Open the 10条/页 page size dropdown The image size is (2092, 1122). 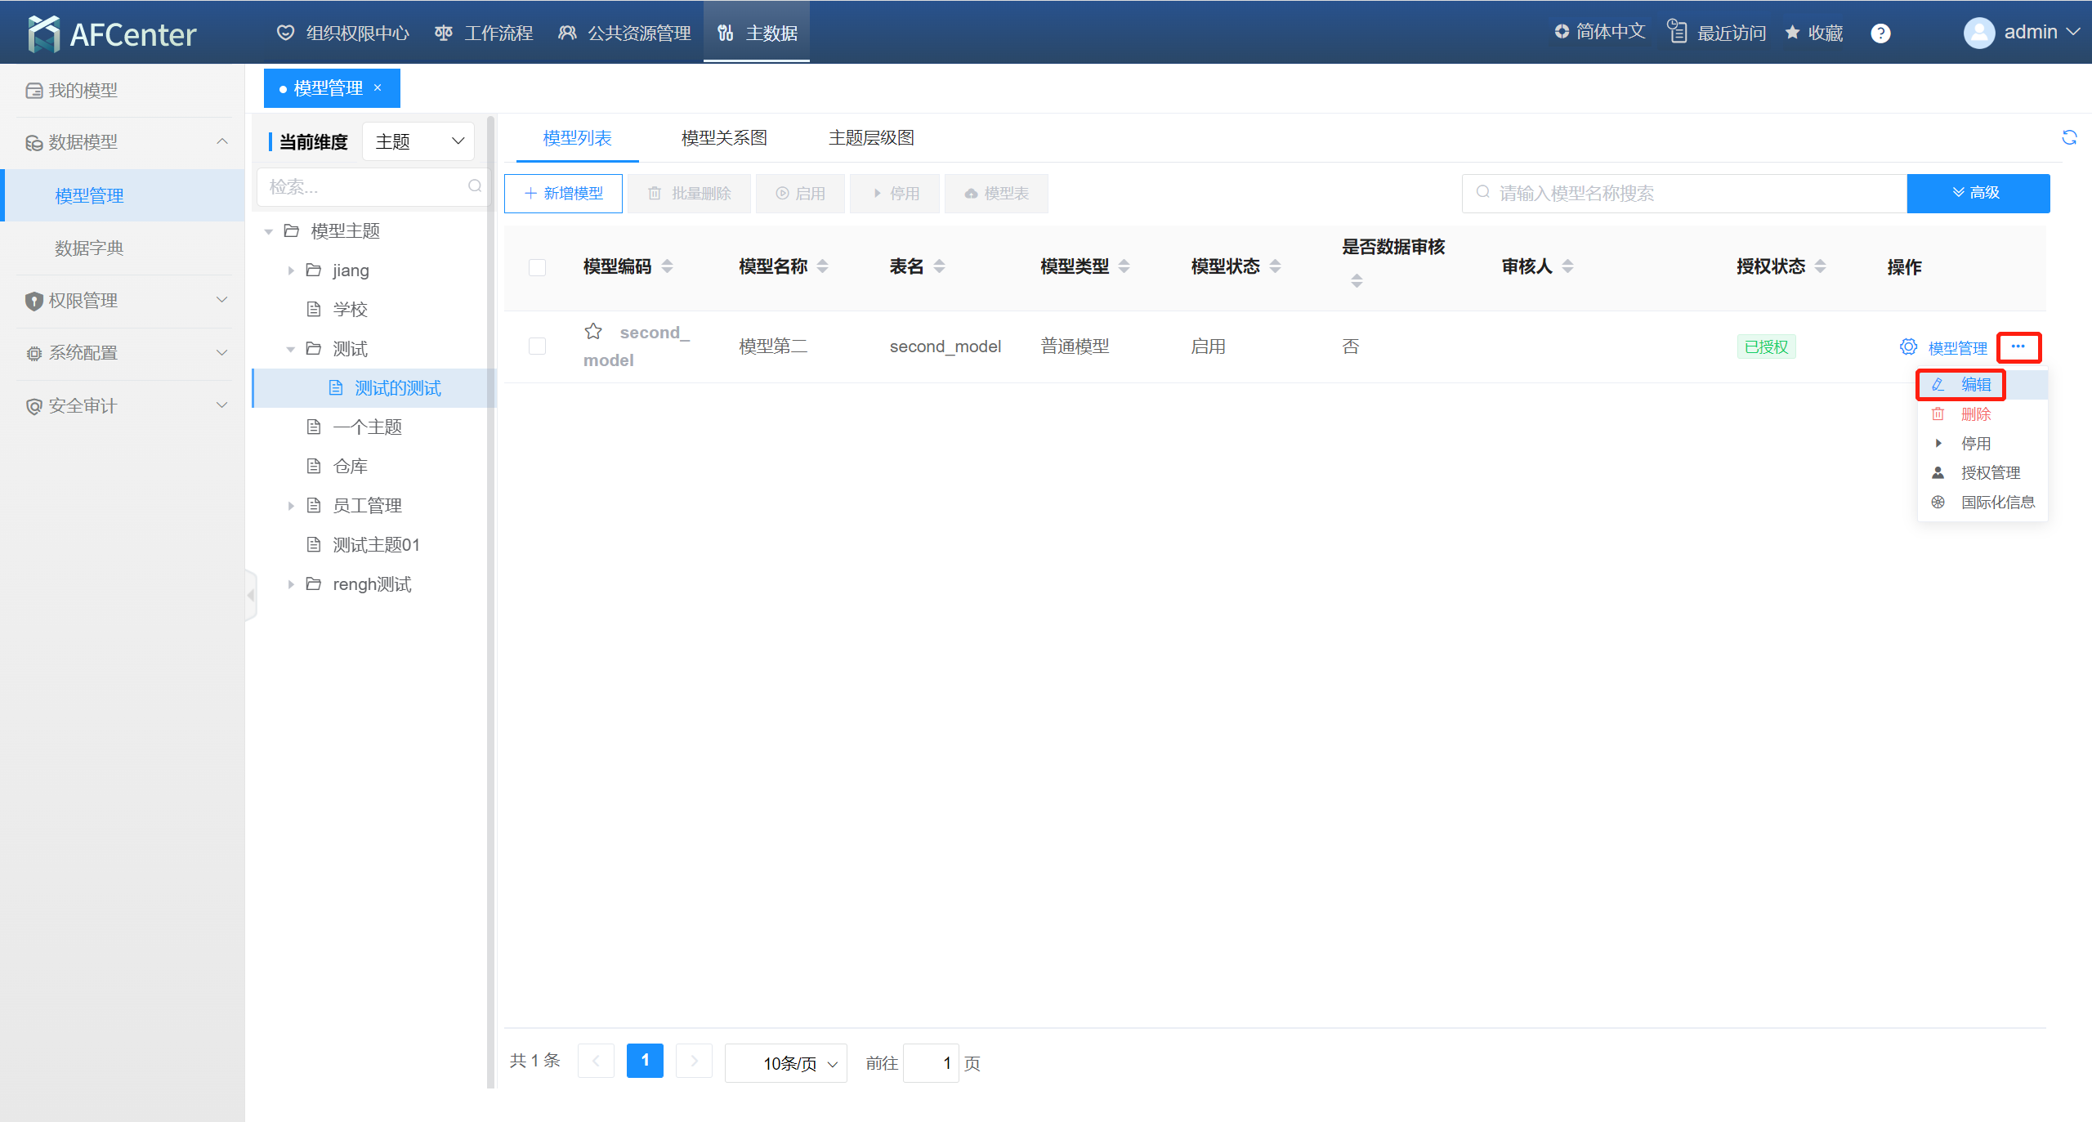(786, 1063)
